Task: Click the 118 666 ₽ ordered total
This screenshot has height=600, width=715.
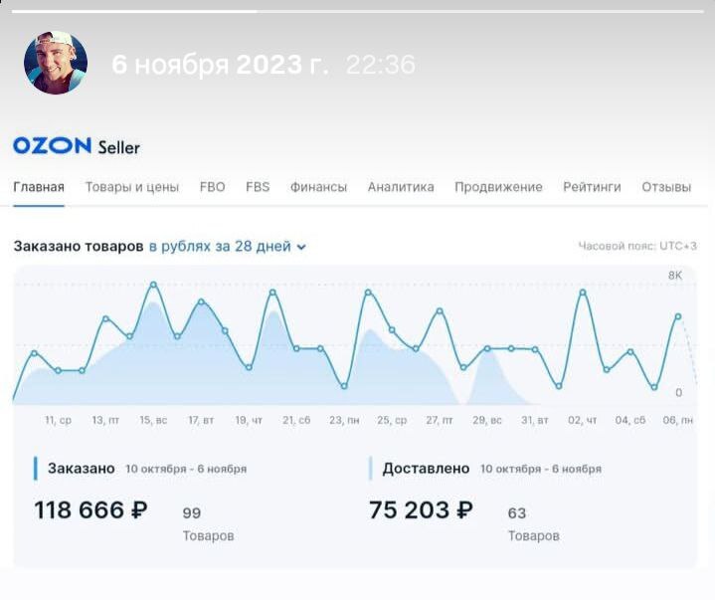Action: 90,510
